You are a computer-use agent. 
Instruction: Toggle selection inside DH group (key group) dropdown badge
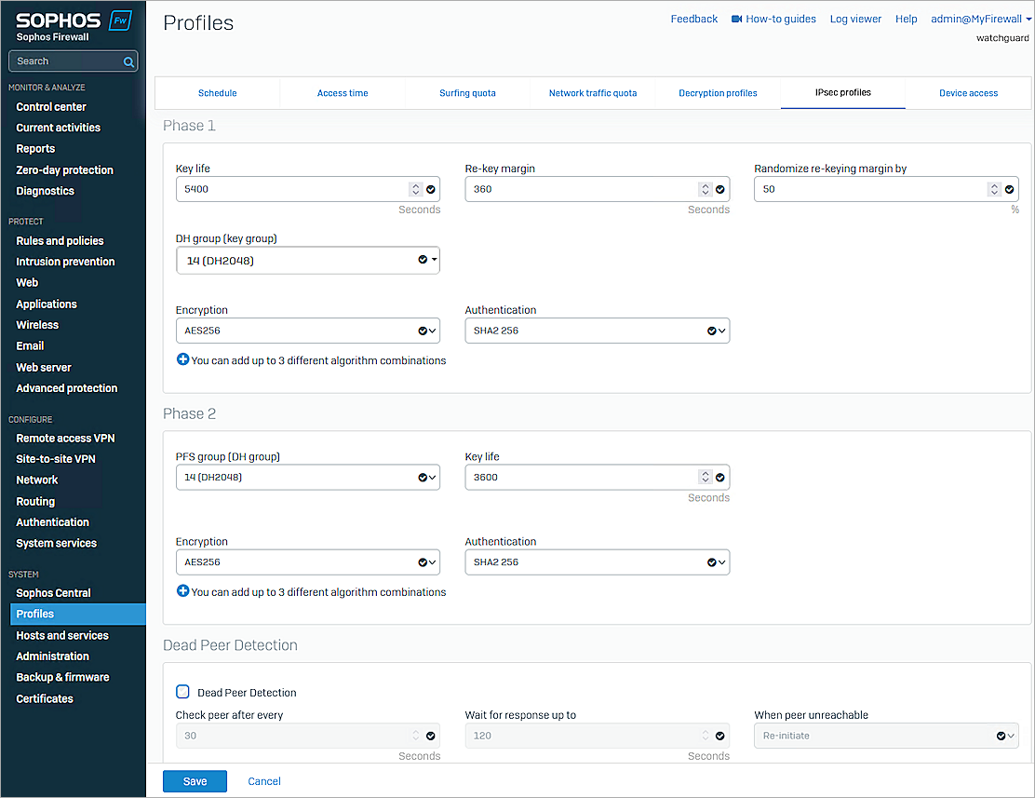tap(423, 259)
